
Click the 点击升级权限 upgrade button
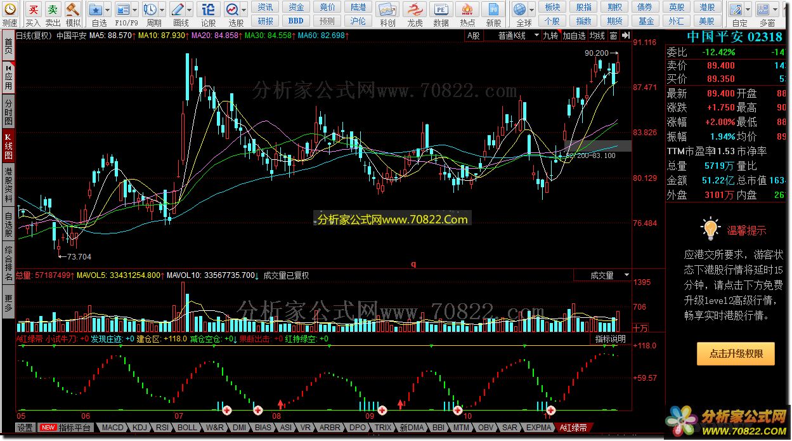pos(736,354)
